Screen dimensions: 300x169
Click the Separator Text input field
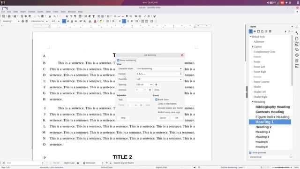tap(138, 100)
